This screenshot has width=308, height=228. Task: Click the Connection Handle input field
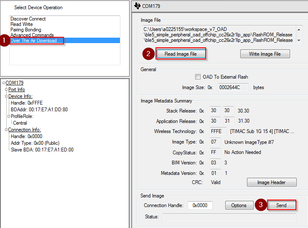200,205
